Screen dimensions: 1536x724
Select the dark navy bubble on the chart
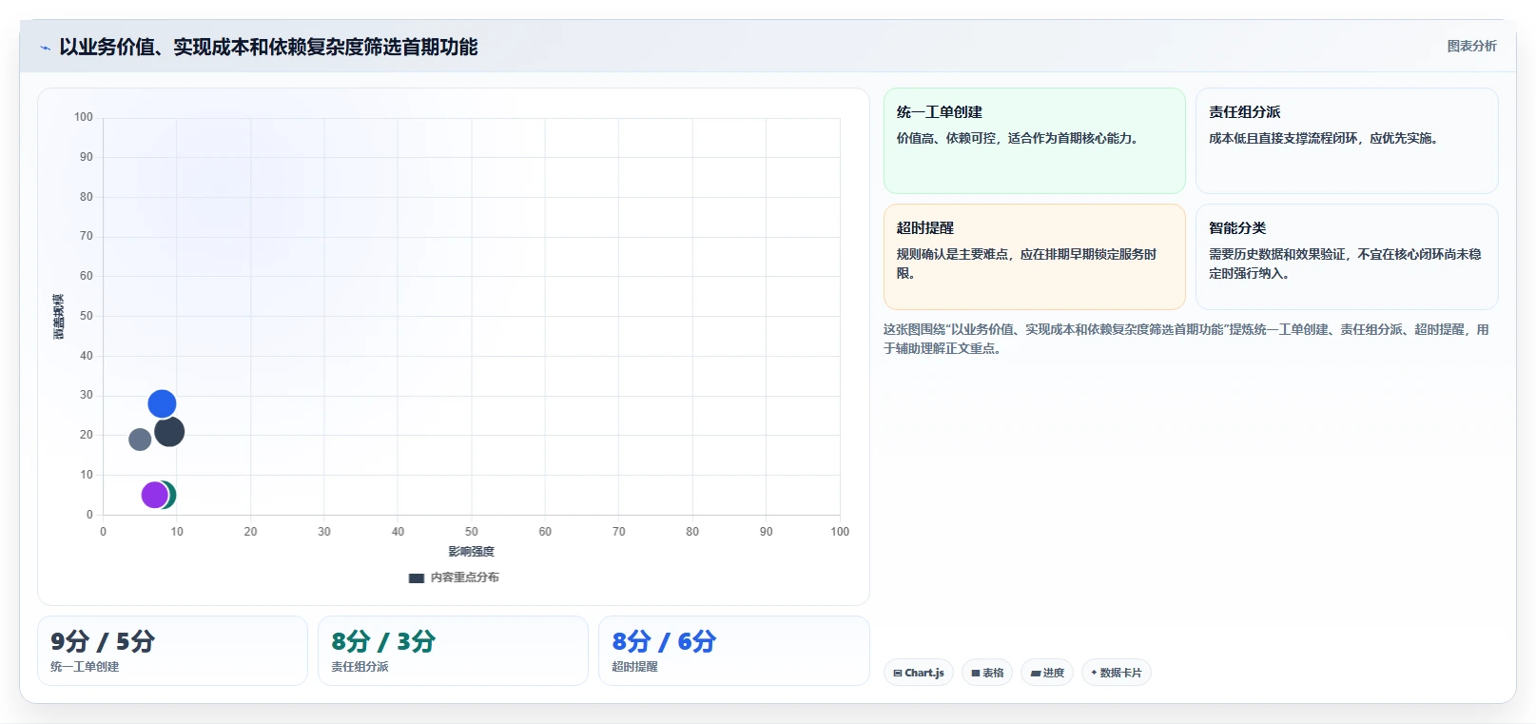[x=169, y=432]
